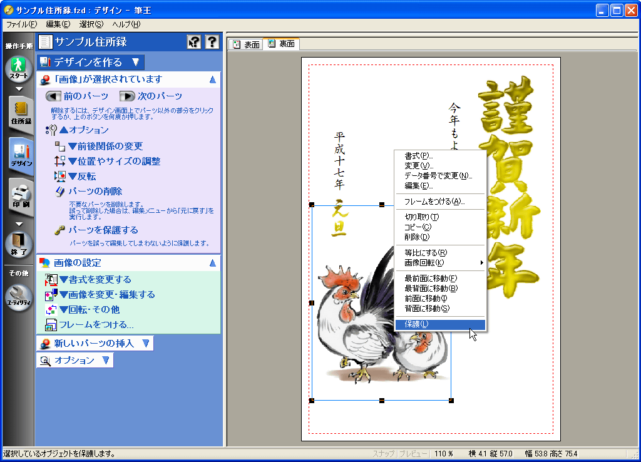
Task: Click the パーツの削除 eraser icon
Action: pos(60,192)
